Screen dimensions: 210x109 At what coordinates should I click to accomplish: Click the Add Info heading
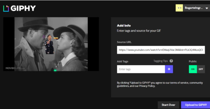coord(124,25)
